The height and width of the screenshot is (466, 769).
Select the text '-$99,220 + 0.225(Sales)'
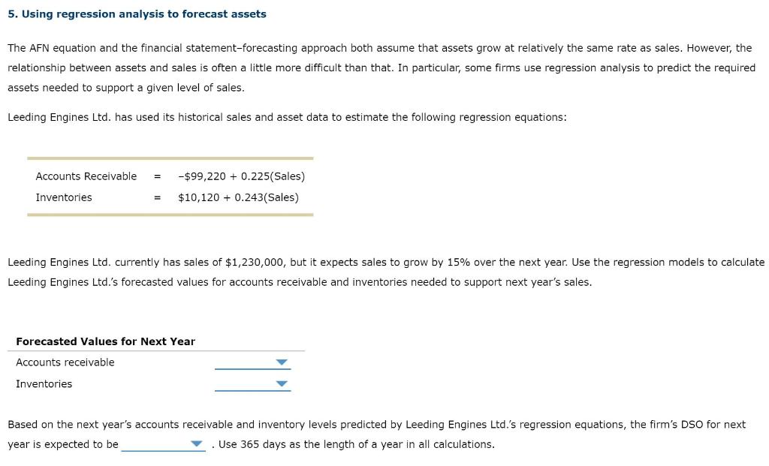241,176
